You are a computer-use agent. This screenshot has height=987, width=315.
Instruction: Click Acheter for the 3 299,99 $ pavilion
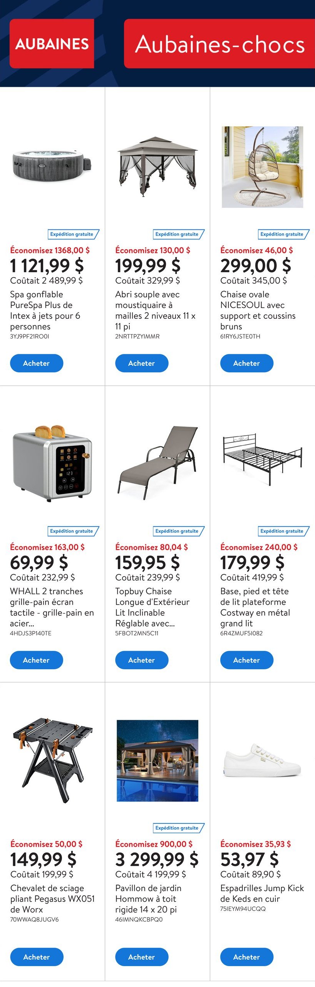click(142, 957)
